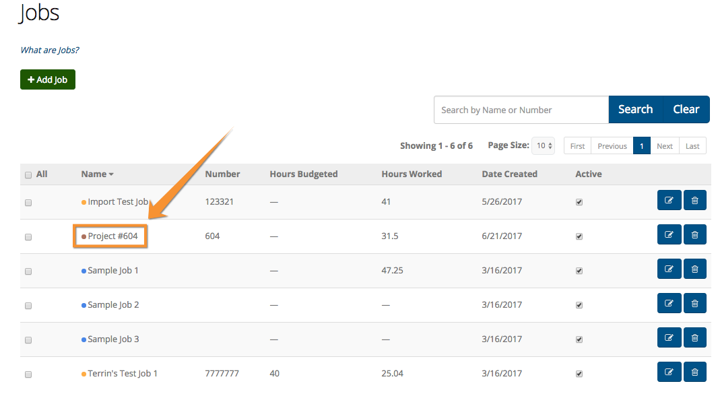This screenshot has height=394, width=718.
Task: Sort the table by the Name column
Action: tap(97, 174)
